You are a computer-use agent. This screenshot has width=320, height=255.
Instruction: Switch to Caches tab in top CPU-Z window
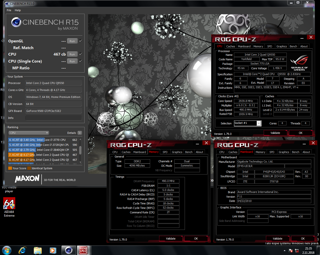click(x=230, y=46)
